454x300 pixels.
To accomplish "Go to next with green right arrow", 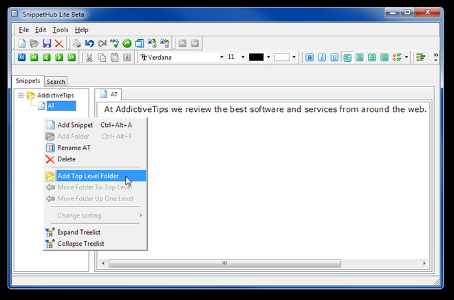I will click(59, 57).
